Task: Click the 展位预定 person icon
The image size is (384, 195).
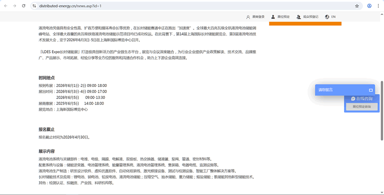Action: click(273, 17)
